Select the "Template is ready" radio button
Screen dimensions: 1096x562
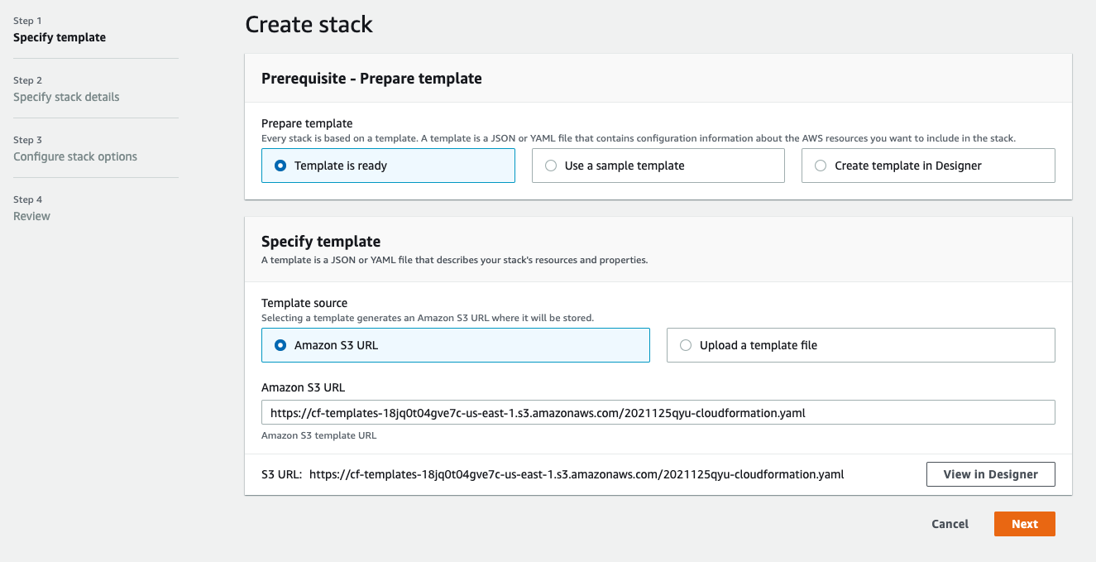click(280, 166)
